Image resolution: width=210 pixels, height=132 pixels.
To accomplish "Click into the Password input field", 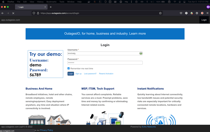I will point(105,63).
